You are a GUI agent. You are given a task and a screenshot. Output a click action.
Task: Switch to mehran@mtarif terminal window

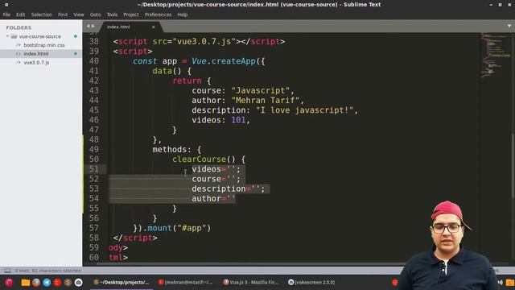(x=186, y=282)
